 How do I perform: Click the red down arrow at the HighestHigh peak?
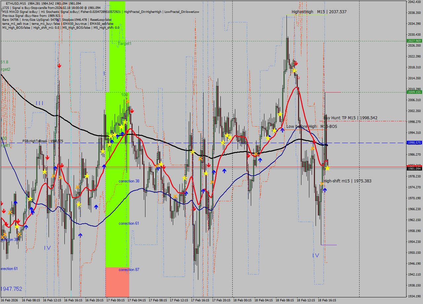pos(296,63)
